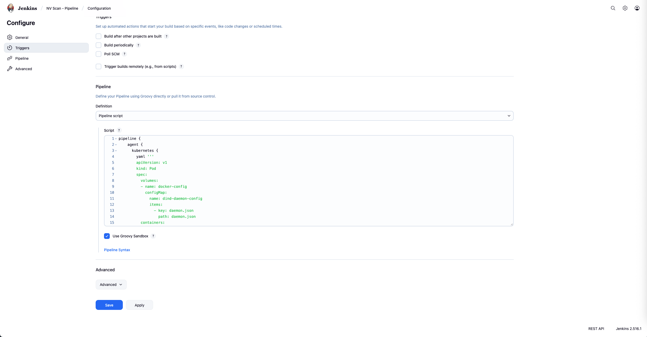Open Manage Jenkins gear icon

625,8
